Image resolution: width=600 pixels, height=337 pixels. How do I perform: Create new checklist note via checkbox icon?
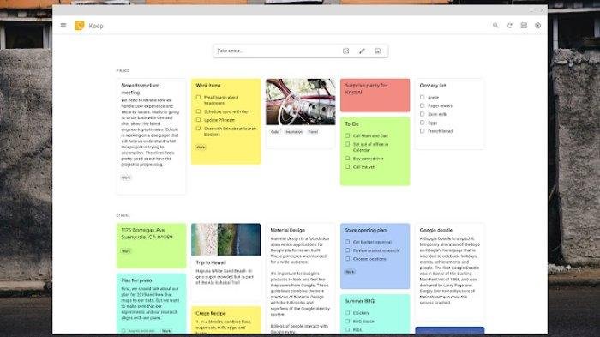[346, 51]
